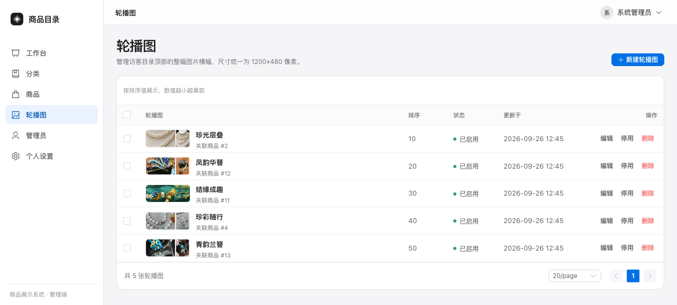Click the 轮播图 breadcrumb in top bar
The width and height of the screenshot is (677, 305).
[x=125, y=13]
